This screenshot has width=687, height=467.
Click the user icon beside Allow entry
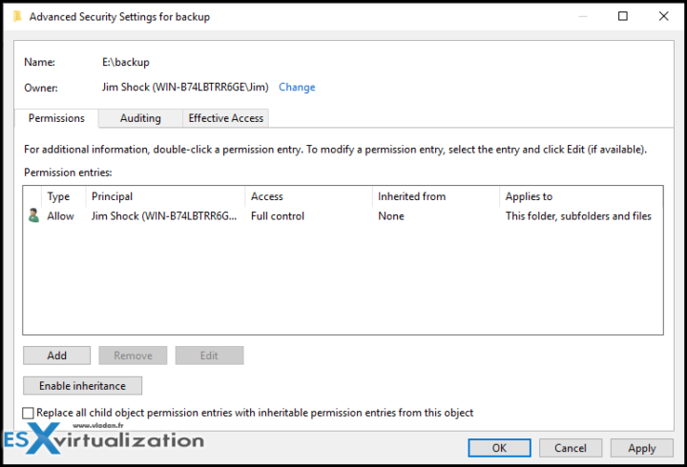point(34,216)
